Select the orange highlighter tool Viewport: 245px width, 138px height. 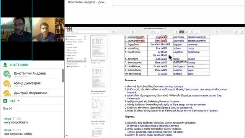coord(181,32)
